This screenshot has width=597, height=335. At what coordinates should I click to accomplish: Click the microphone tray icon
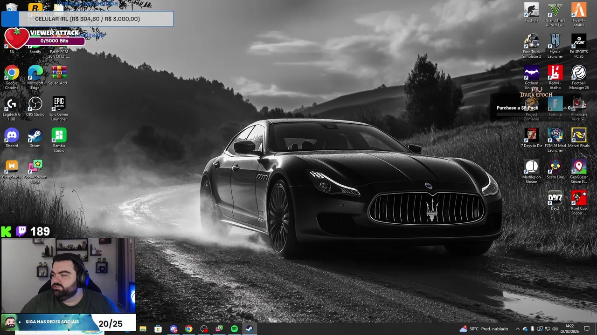(x=532, y=329)
